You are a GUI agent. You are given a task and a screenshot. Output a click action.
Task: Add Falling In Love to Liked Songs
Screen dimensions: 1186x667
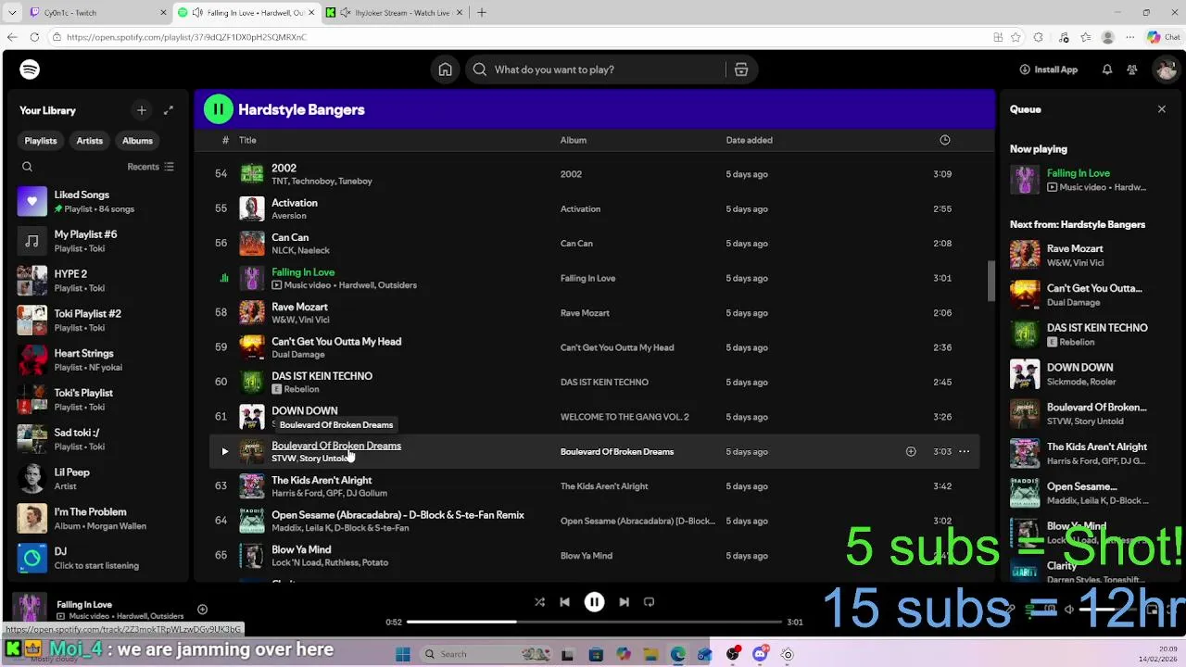click(x=202, y=610)
